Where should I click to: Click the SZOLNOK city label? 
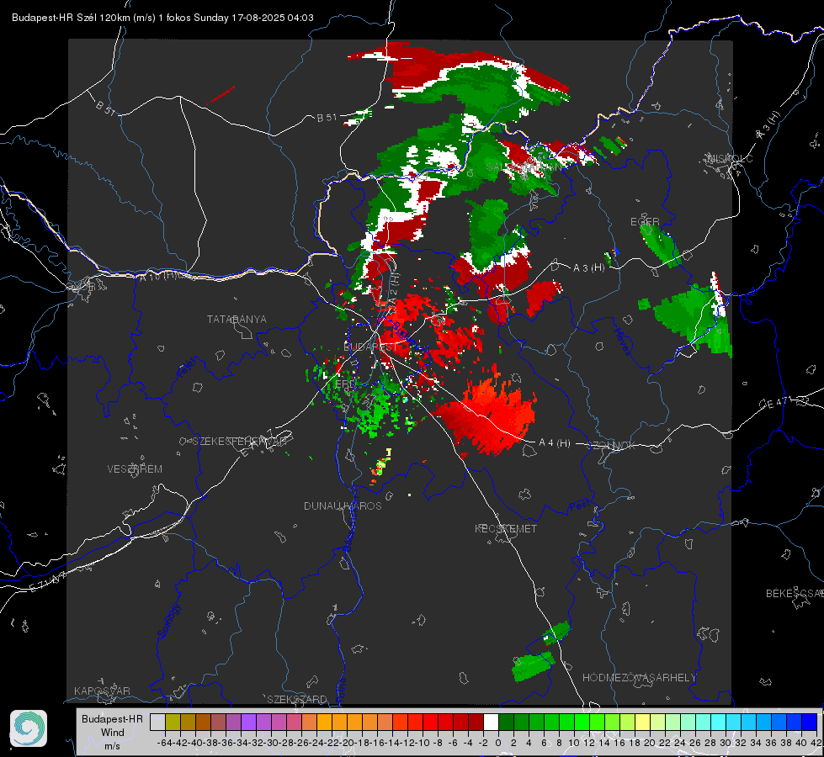611,446
